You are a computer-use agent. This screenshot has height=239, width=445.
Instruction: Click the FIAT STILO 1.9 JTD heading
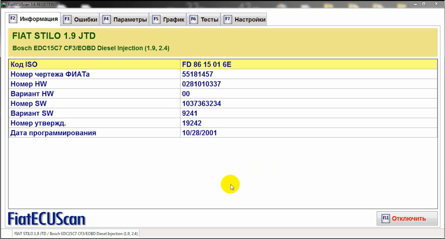(54, 36)
